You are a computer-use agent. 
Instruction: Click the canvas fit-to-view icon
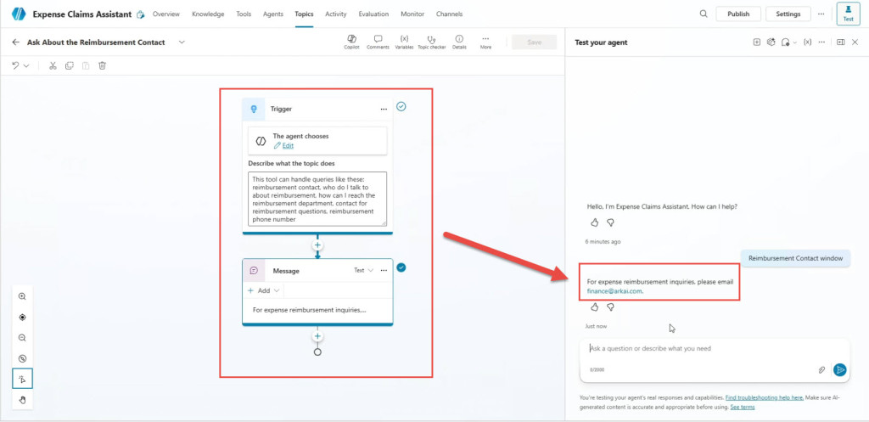23,358
